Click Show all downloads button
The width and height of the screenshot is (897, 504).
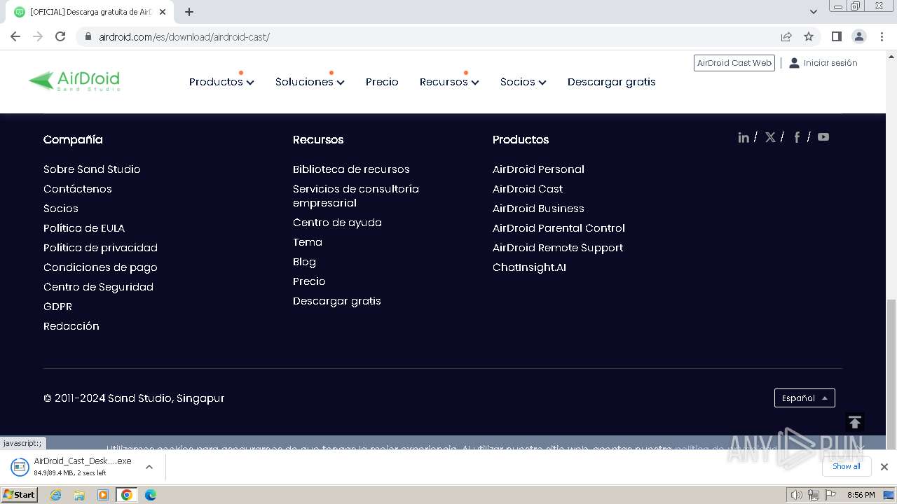tap(847, 466)
